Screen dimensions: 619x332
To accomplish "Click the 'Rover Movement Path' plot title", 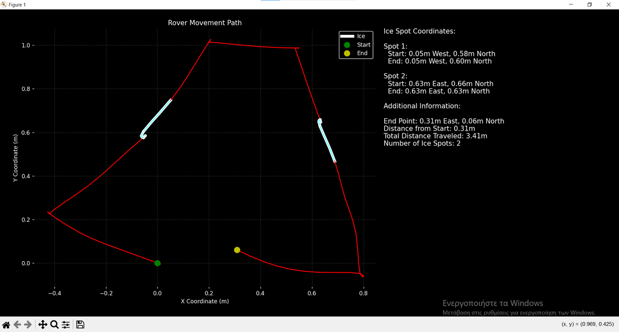I will [205, 23].
